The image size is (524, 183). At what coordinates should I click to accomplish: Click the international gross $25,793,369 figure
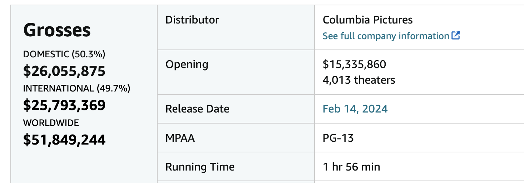[64, 105]
